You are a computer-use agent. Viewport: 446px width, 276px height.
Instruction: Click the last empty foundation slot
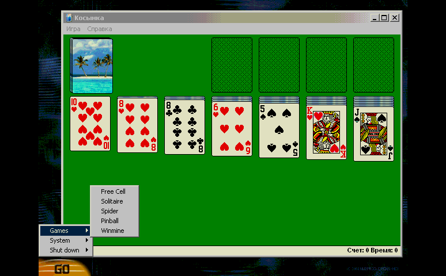click(373, 65)
